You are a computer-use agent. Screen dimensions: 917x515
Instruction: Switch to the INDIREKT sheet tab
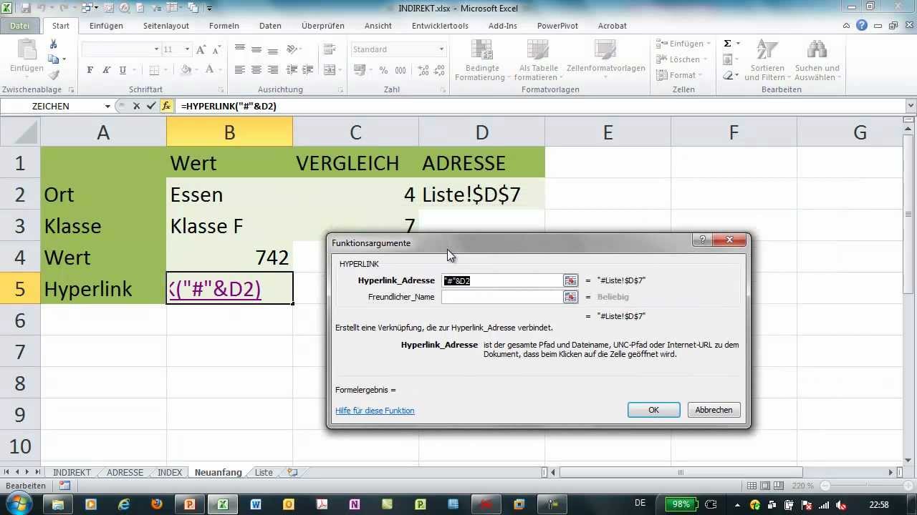pyautogui.click(x=72, y=473)
